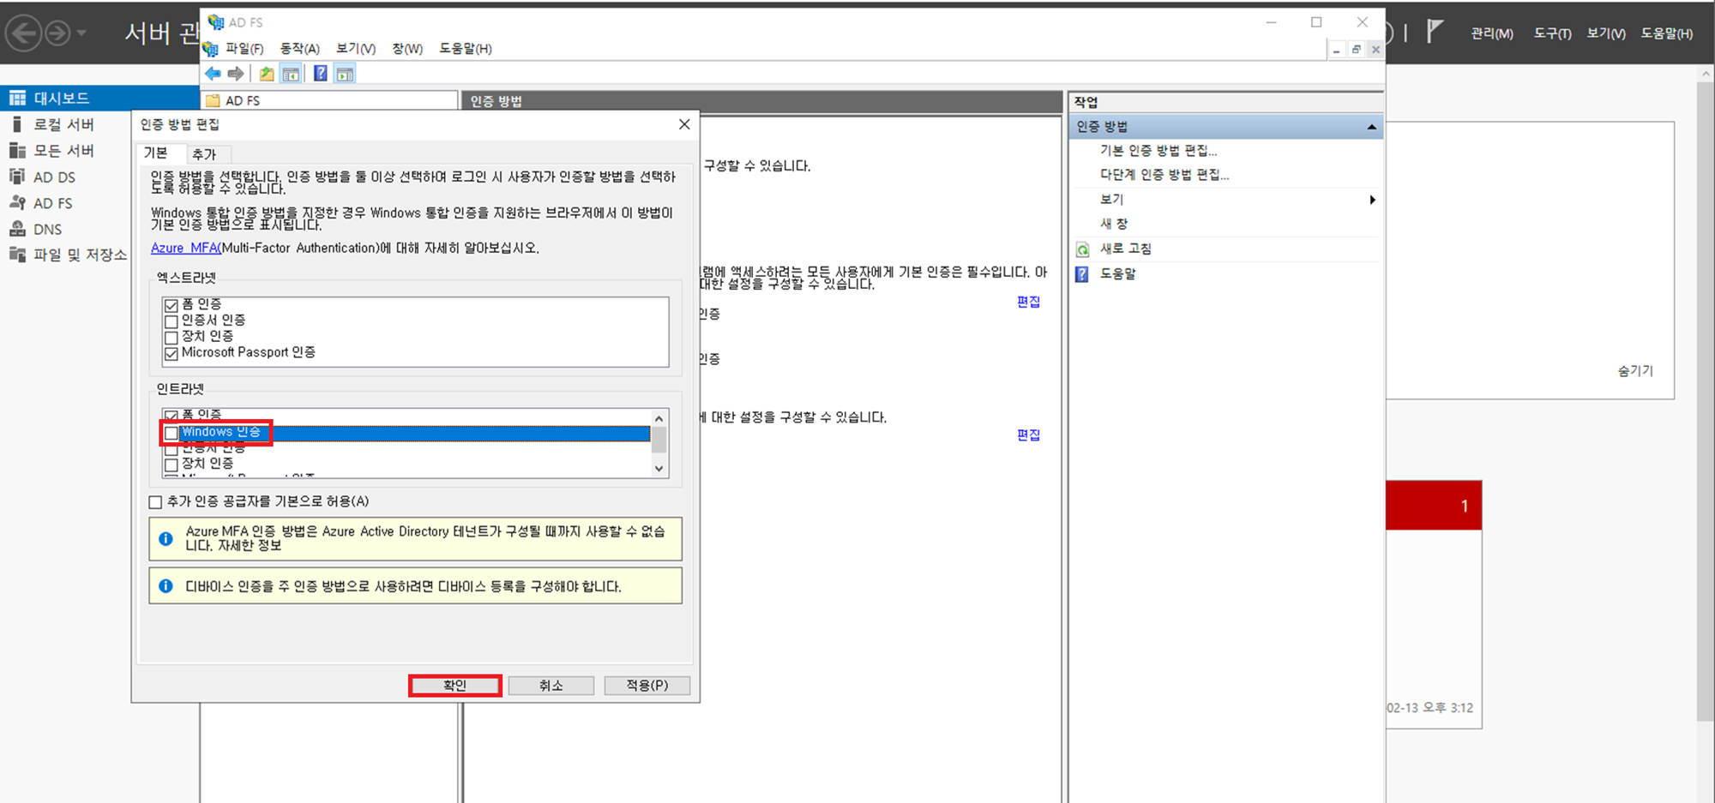Check the intranet Windows 인증 checkbox
This screenshot has width=1715, height=803.
point(171,433)
